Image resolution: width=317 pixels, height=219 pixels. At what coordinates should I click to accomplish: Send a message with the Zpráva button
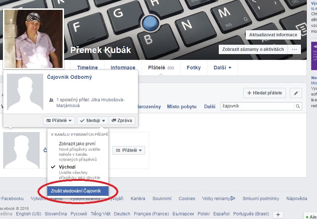(x=122, y=121)
